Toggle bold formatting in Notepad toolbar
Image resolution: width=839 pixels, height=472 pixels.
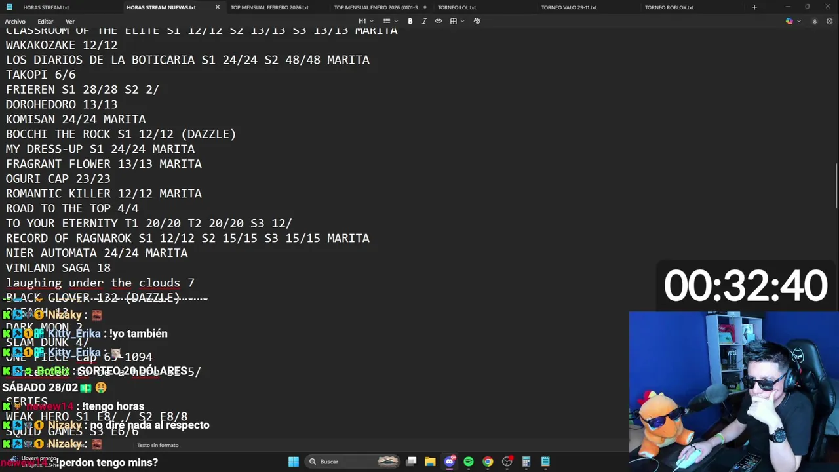pyautogui.click(x=410, y=21)
